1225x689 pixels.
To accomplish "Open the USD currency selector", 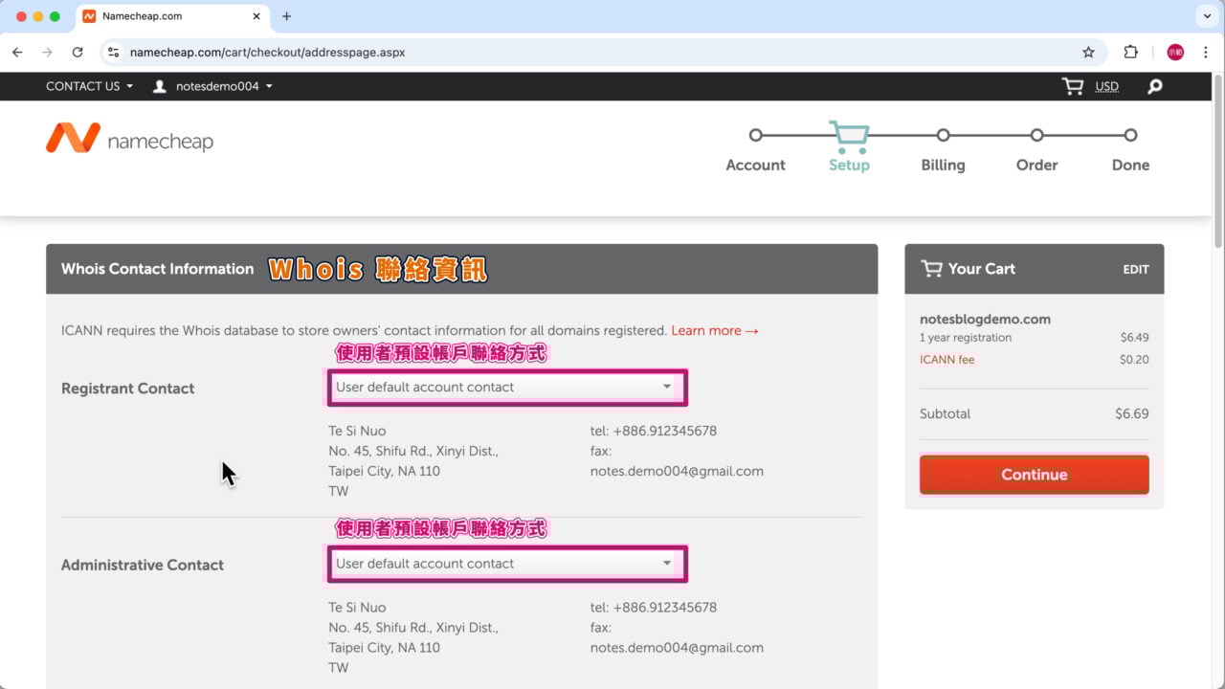I will [1106, 86].
